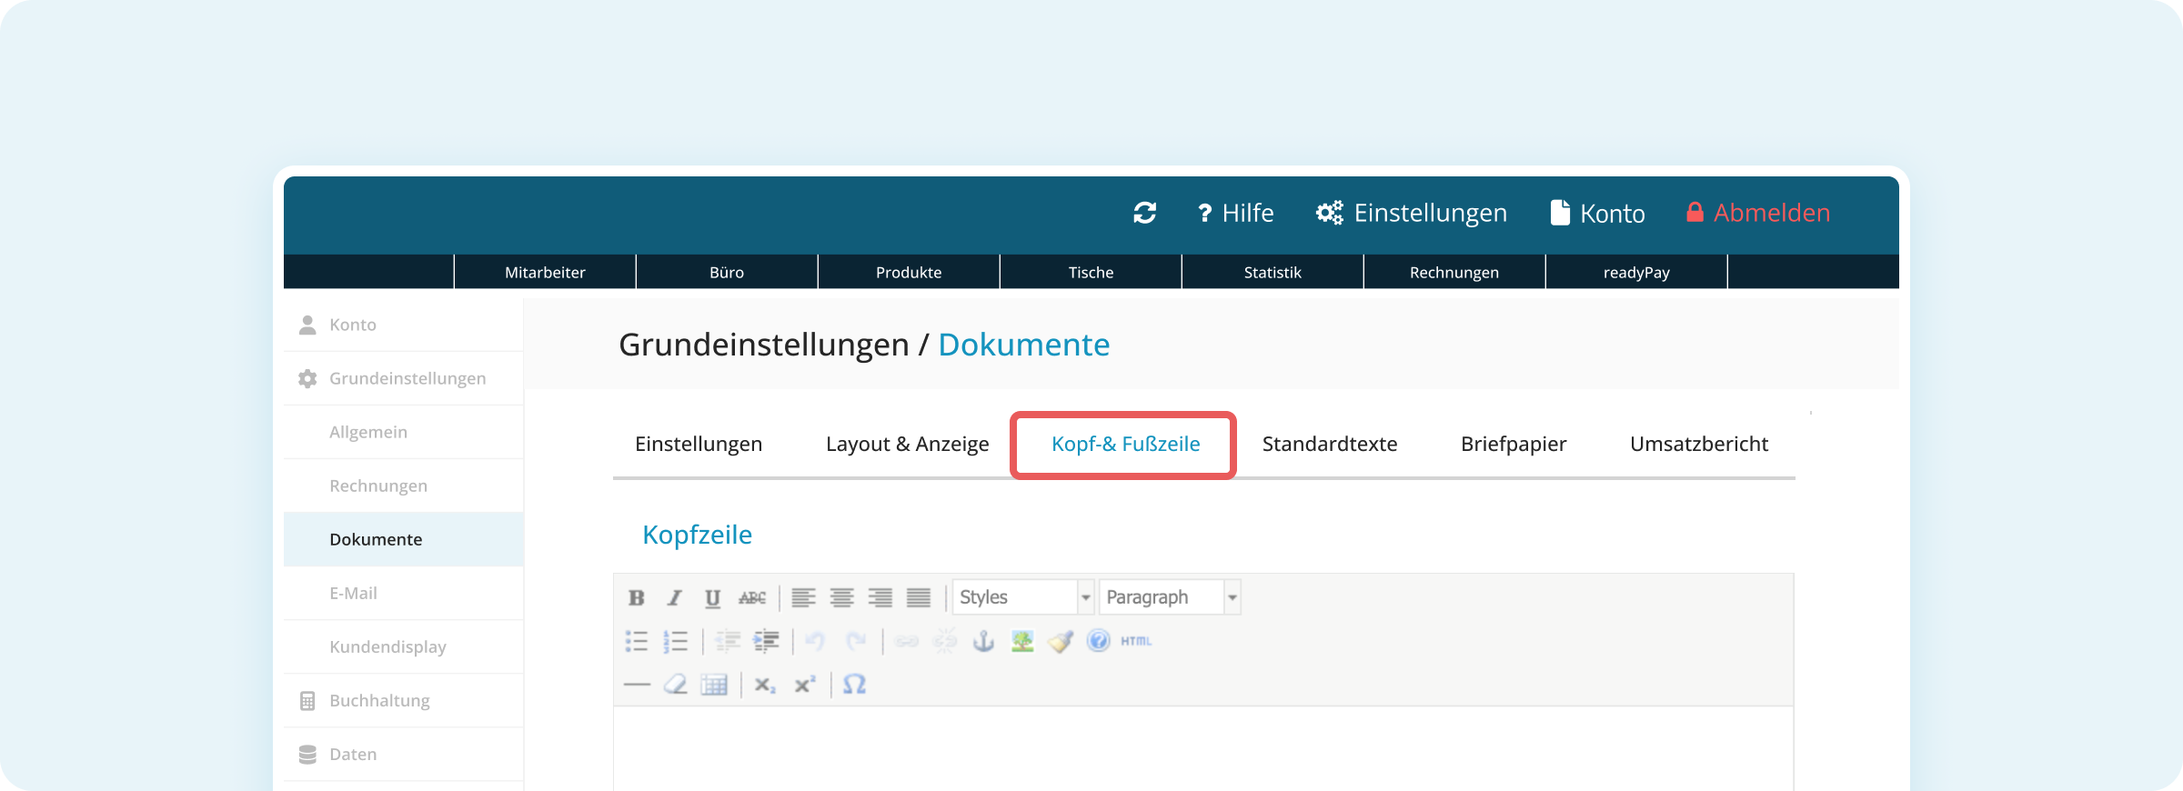The width and height of the screenshot is (2183, 791).
Task: Toggle underline formatting in the editor
Action: pos(713,597)
